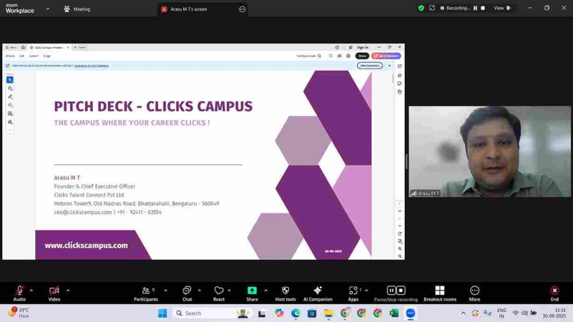573x322 pixels.
Task: Open the View layout menu
Action: [501, 8]
